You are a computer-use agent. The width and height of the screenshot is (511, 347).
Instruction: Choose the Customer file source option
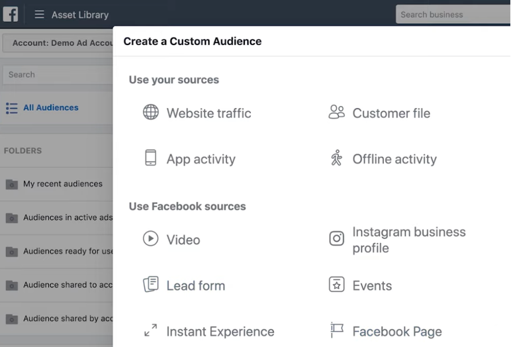coord(391,113)
